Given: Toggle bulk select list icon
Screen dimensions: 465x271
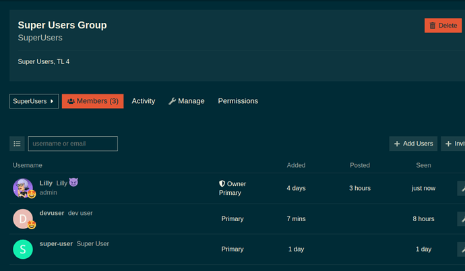Looking at the screenshot, I should (x=17, y=144).
